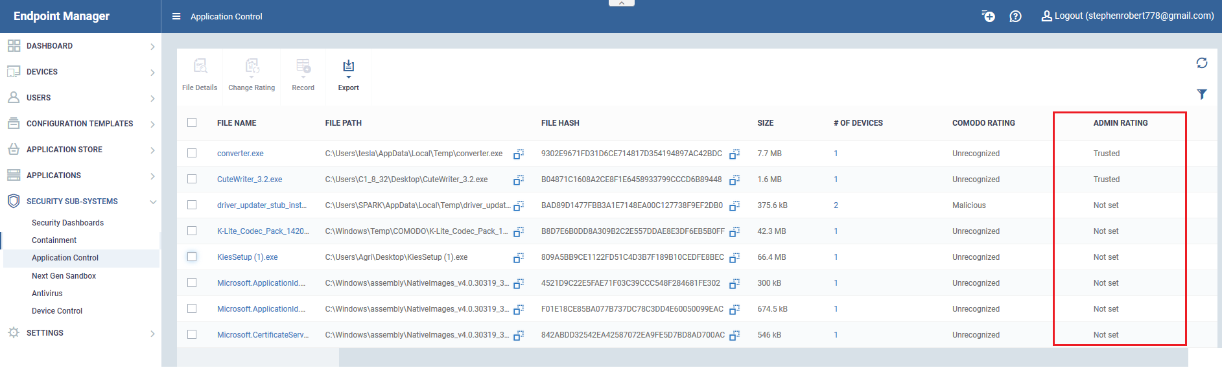Viewport: 1222px width, 381px height.
Task: Check the driver_updater_stub_inst row checkbox
Action: (192, 205)
